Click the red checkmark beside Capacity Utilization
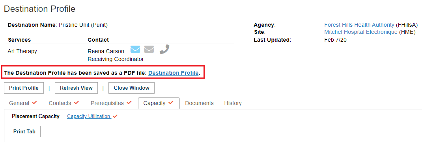422x142 pixels. pos(115,116)
